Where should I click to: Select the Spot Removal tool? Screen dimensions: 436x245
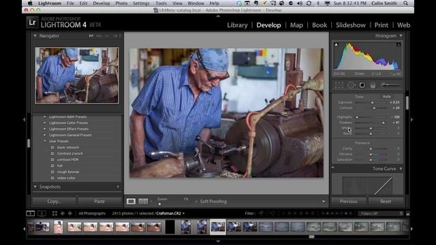click(352, 85)
